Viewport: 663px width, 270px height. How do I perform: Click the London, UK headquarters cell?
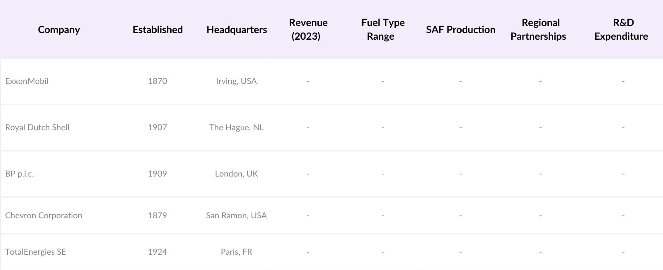point(236,174)
